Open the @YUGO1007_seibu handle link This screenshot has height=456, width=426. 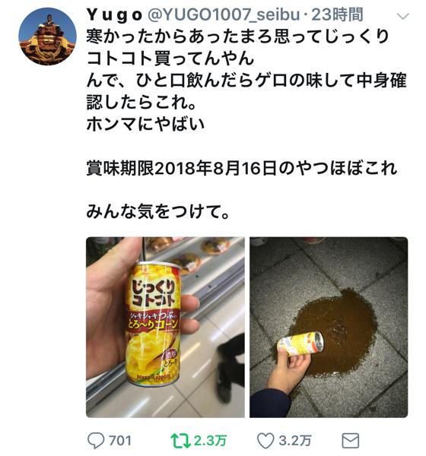(x=224, y=14)
